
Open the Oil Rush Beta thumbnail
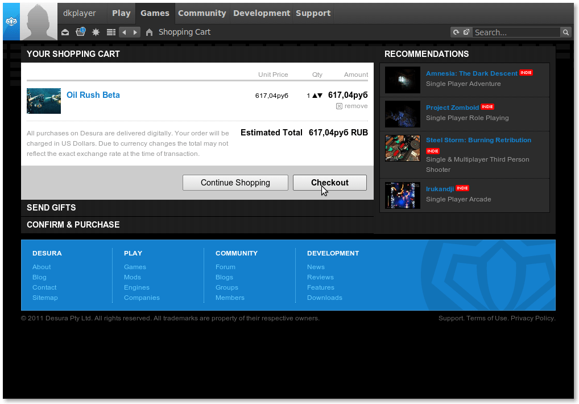[x=44, y=101]
